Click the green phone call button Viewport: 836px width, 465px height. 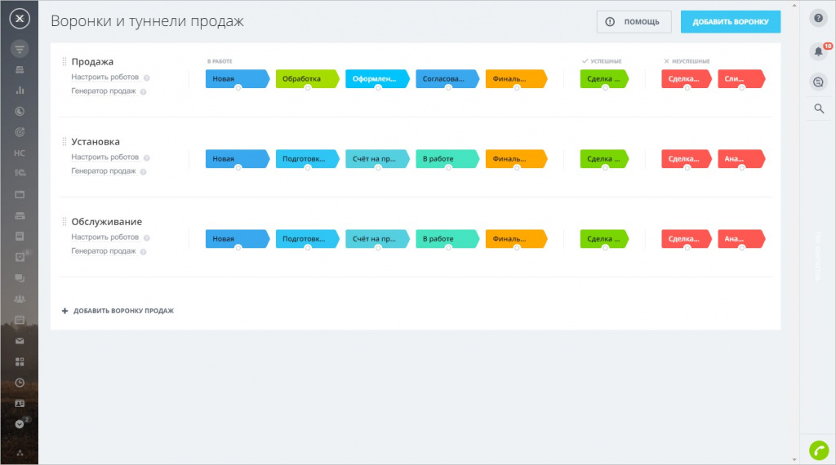tap(819, 450)
